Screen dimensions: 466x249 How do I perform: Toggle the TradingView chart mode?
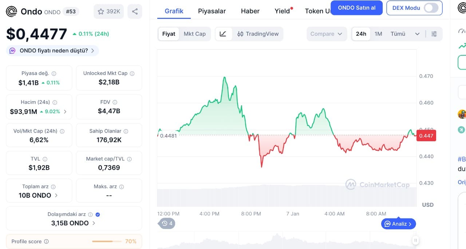[x=258, y=33]
